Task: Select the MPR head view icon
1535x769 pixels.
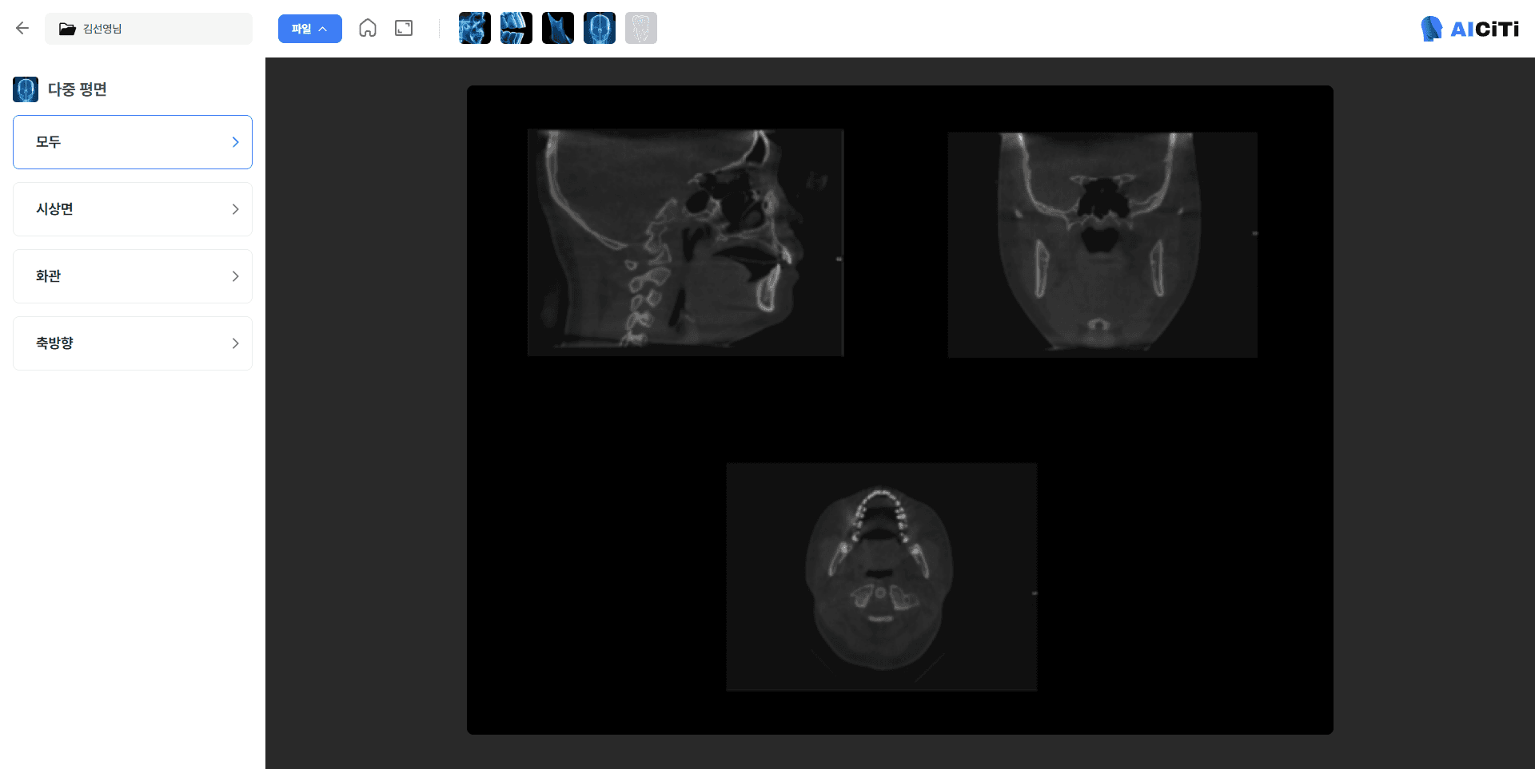Action: [x=600, y=28]
